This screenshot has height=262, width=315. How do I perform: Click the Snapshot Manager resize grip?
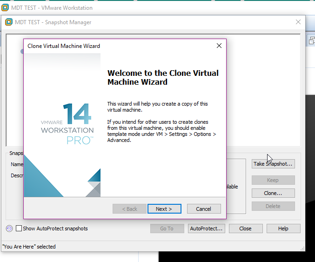[302, 249]
